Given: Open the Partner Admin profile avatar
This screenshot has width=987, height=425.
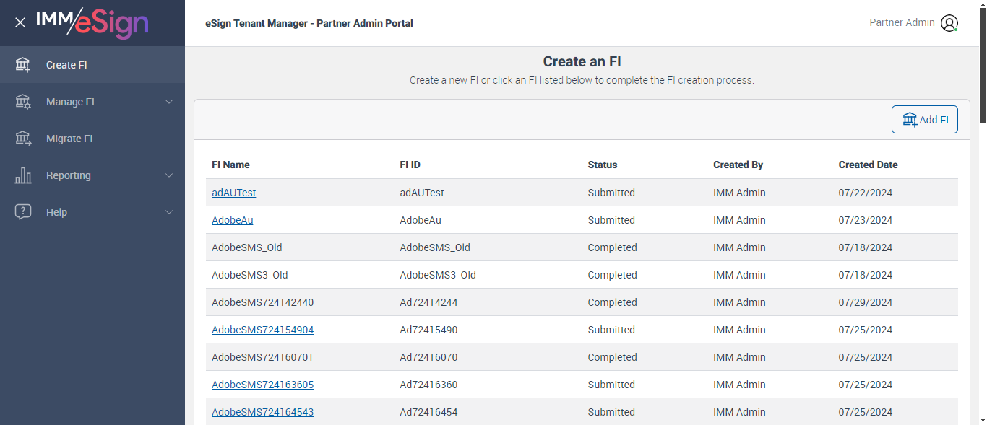Looking at the screenshot, I should tap(949, 23).
